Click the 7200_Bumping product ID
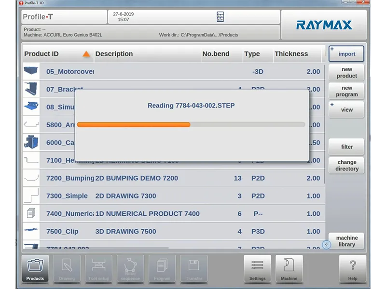Screen dimensions: 386x289 coord(70,178)
